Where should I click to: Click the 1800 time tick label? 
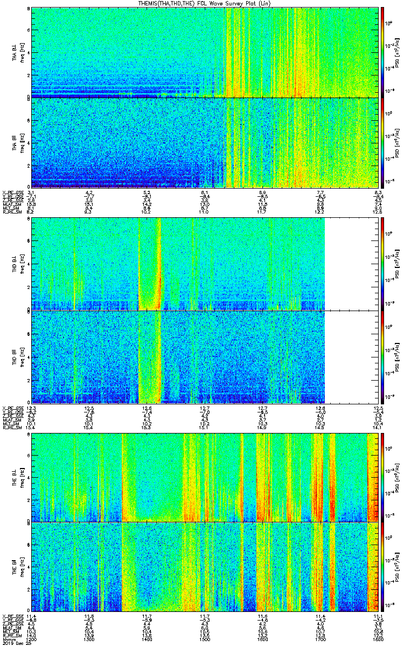coord(379,639)
